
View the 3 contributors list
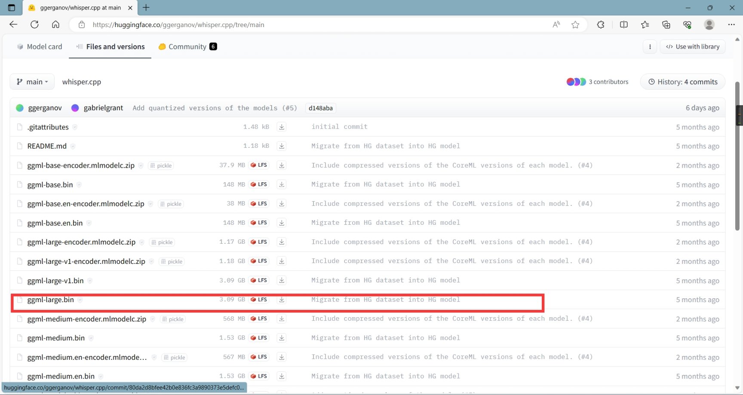coord(597,82)
